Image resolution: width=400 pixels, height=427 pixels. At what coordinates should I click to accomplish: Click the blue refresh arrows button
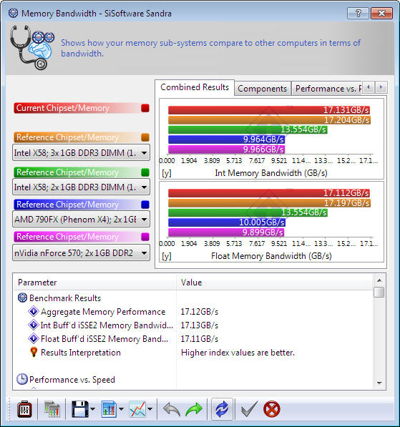pos(222,409)
